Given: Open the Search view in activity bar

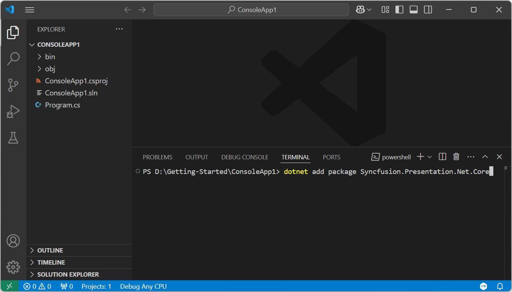Looking at the screenshot, I should click(x=13, y=58).
